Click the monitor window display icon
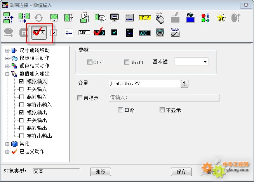This screenshot has width=254, height=182. pyautogui.click(x=115, y=17)
